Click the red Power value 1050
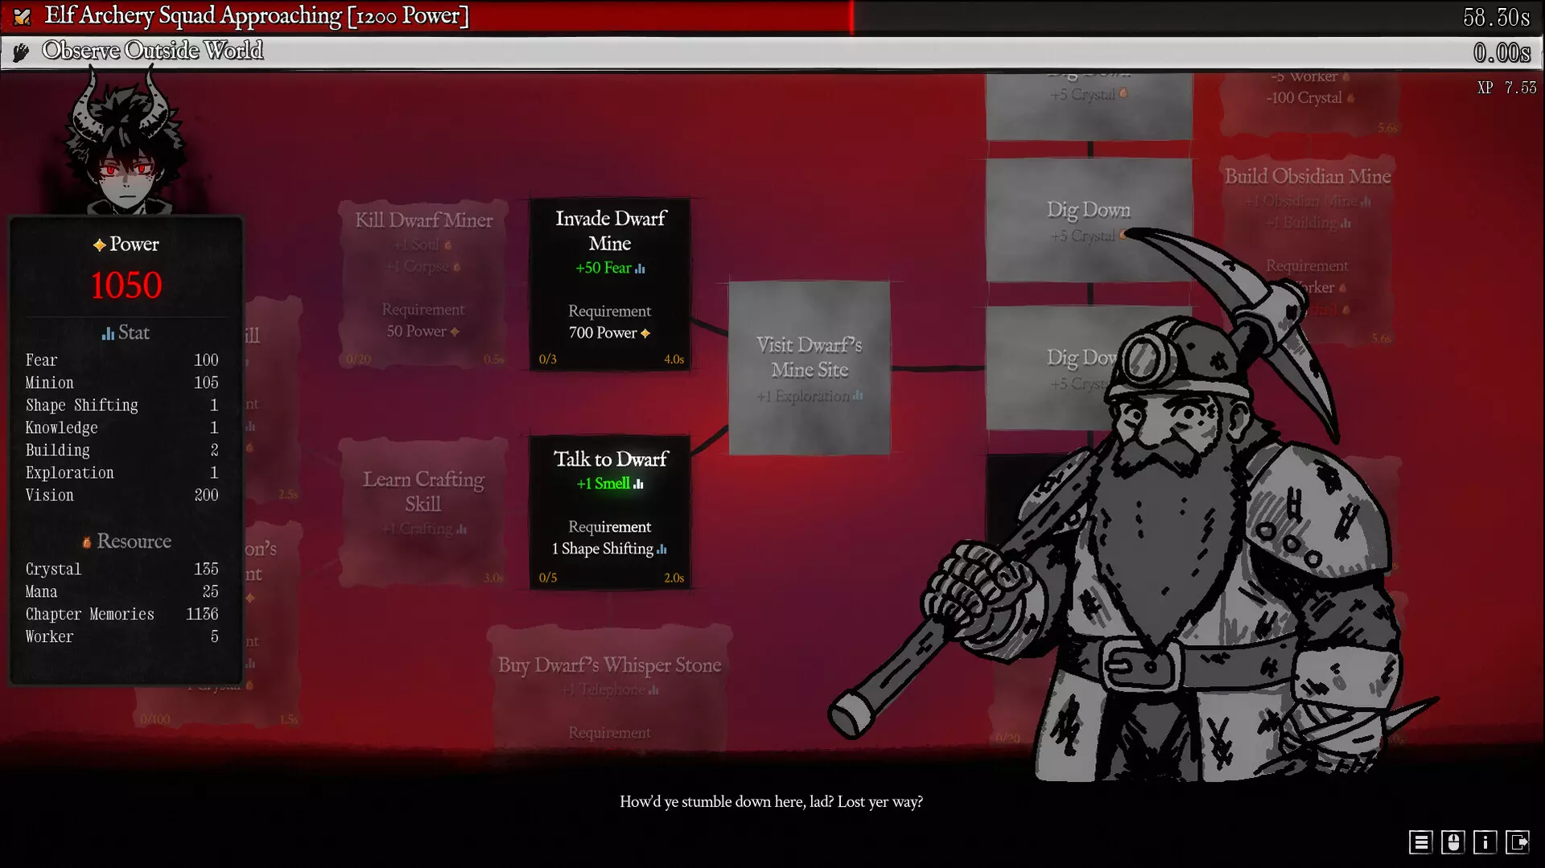1545x868 pixels. [126, 286]
